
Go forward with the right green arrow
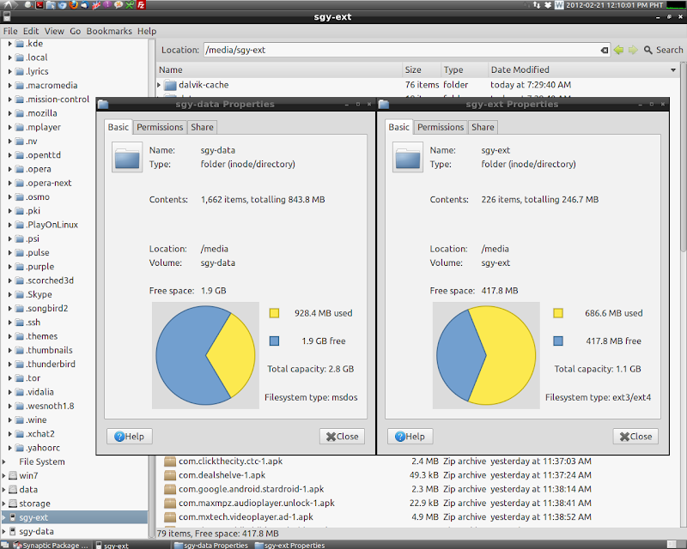(x=633, y=50)
